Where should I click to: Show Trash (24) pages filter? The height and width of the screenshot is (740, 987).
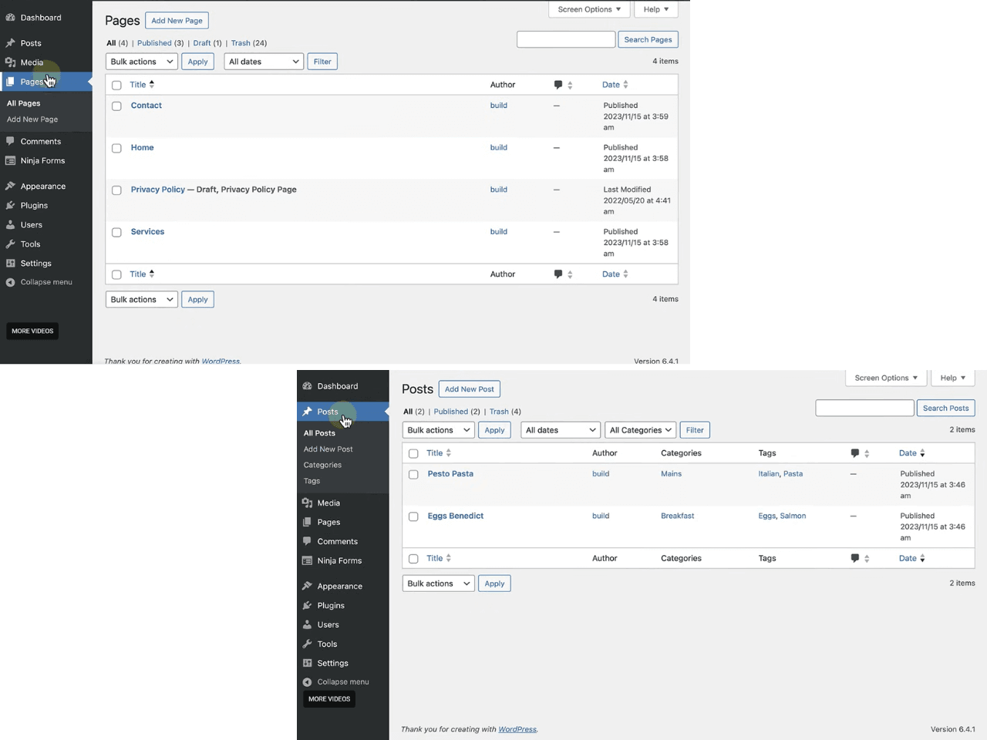[x=249, y=43]
